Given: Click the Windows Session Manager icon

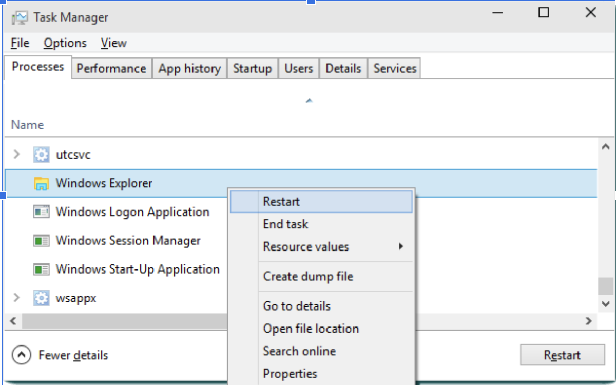Looking at the screenshot, I should (x=41, y=240).
